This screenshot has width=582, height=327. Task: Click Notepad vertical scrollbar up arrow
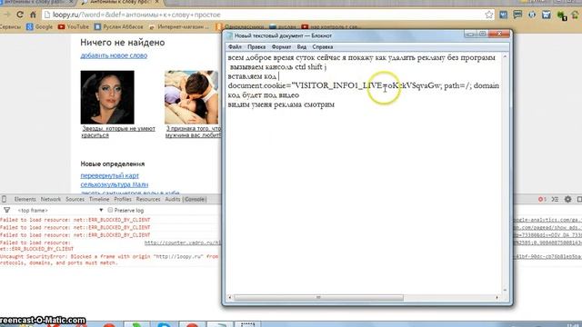[x=505, y=56]
